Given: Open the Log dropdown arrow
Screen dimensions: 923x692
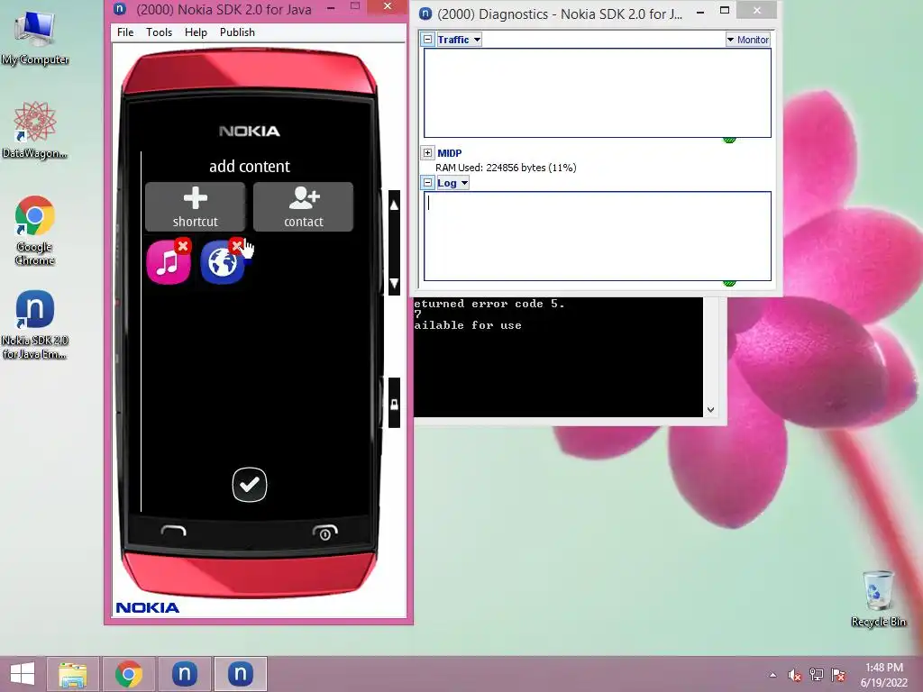Looking at the screenshot, I should 464,183.
